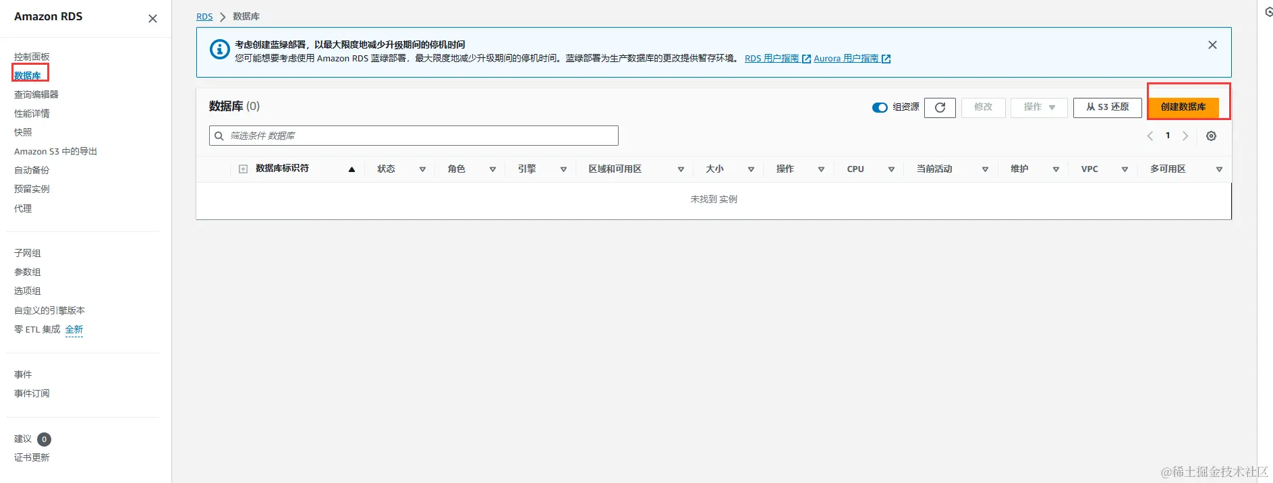Sort by 角色 column arrow

492,169
